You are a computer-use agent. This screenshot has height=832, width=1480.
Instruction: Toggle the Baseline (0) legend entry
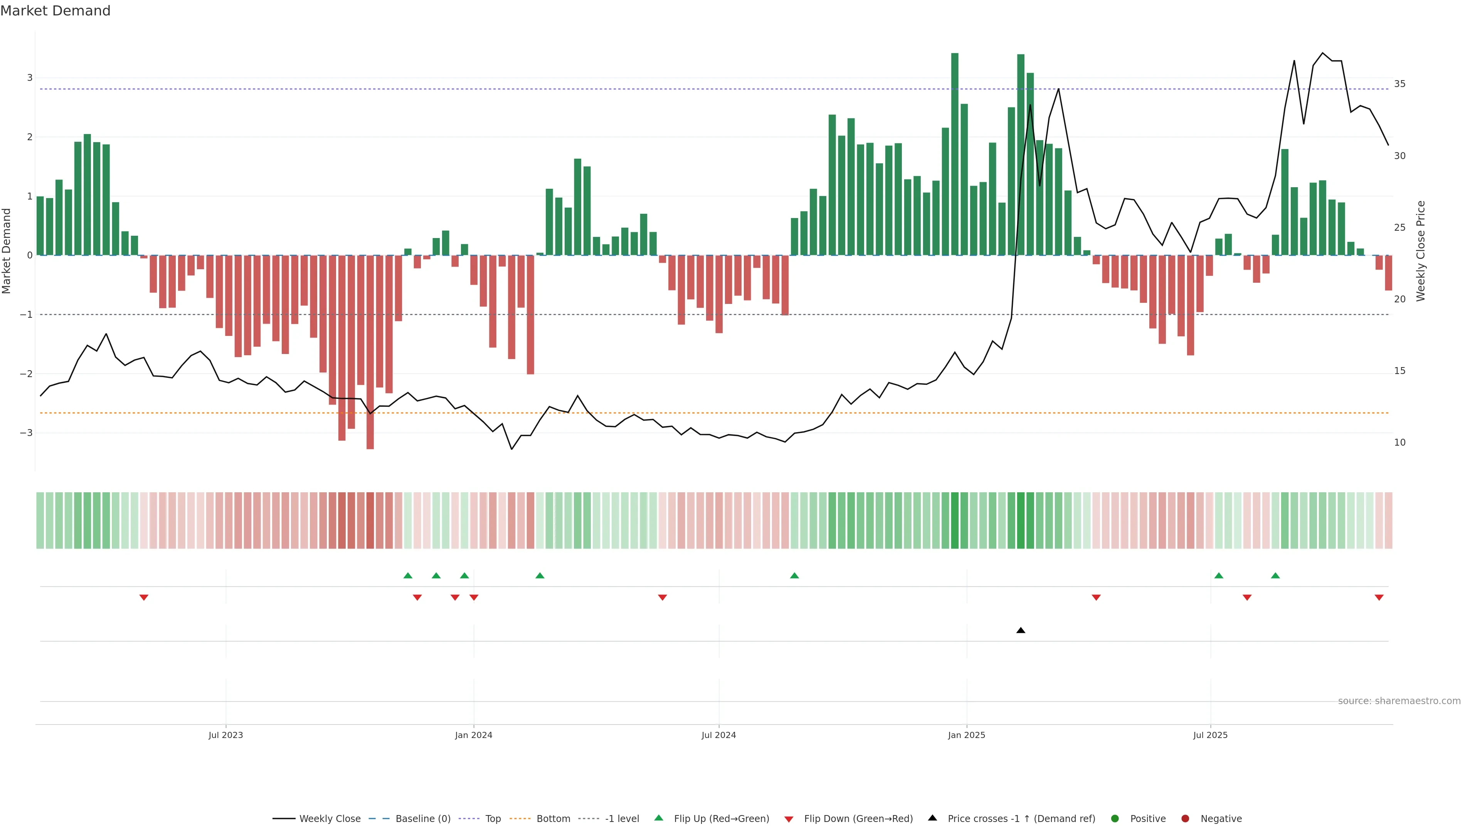point(422,818)
